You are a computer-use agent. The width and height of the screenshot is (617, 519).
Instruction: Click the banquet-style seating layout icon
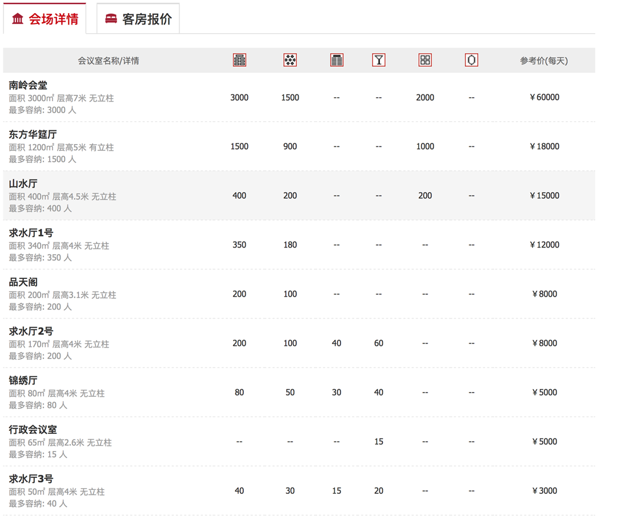point(290,60)
